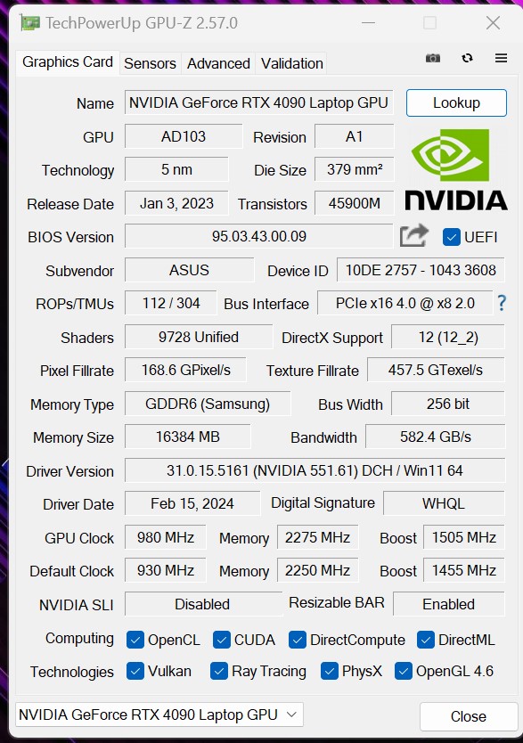Switch to the Sensors tab
This screenshot has width=523, height=743.
(150, 63)
